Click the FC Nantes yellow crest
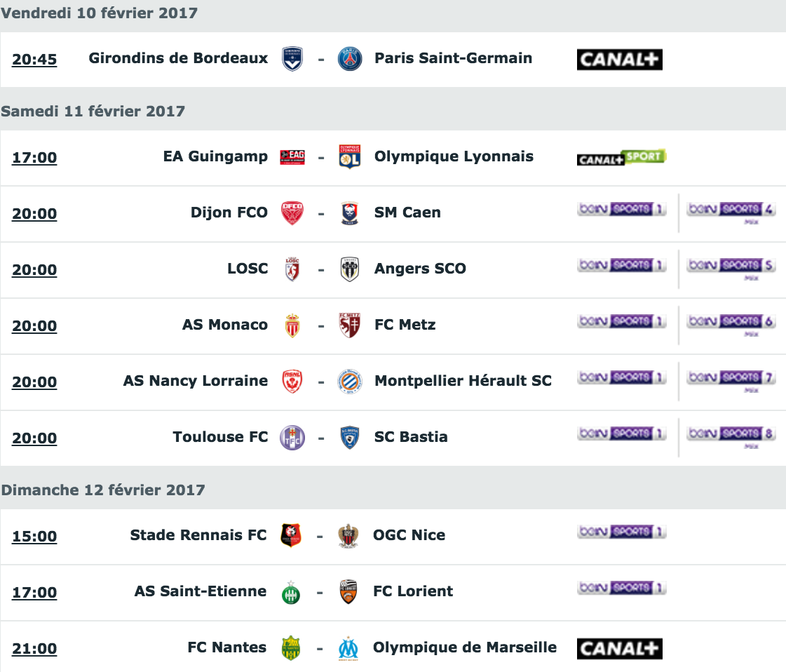Viewport: 786px width, 672px height. [x=291, y=648]
